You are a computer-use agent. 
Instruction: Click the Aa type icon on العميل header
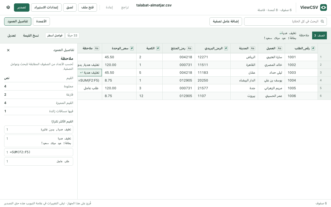tap(279, 48)
